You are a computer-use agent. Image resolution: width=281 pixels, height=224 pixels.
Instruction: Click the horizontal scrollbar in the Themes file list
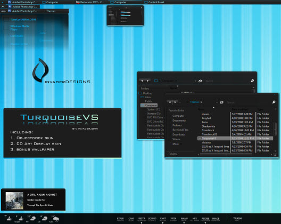coord(226,154)
